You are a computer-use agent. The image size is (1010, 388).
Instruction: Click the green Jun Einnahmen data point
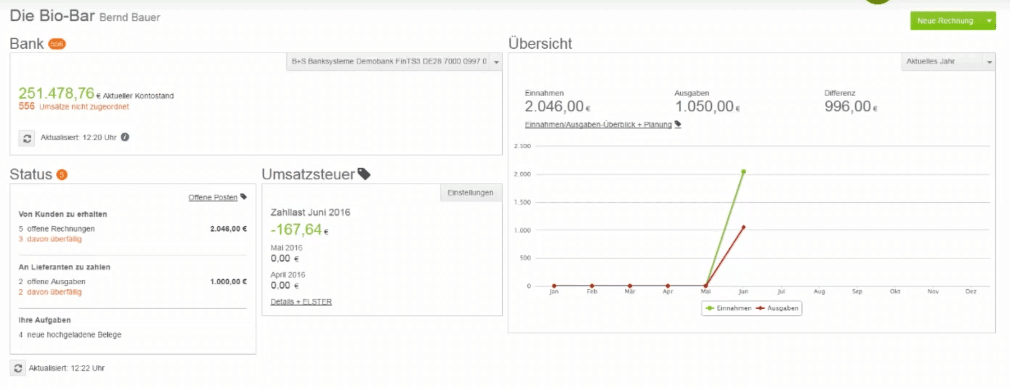click(x=744, y=172)
